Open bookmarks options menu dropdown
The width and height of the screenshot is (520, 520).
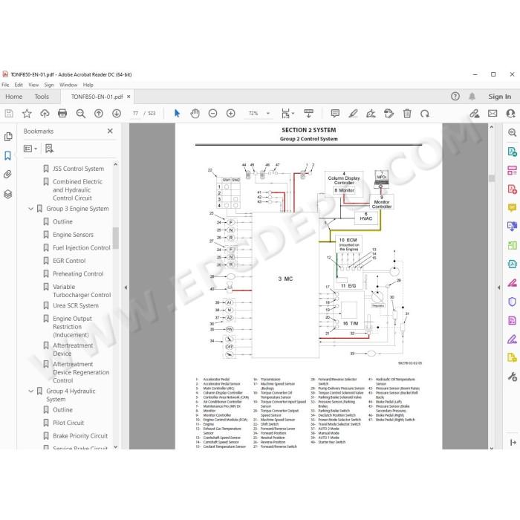tap(30, 149)
